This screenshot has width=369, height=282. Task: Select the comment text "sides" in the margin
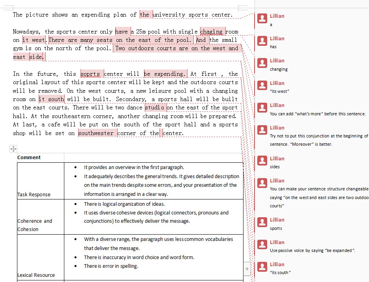[275, 167]
